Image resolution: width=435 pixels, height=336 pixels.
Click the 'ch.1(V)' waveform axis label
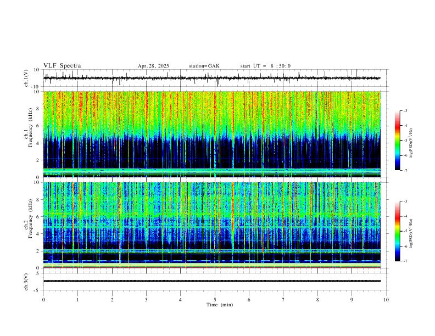[x=26, y=78]
